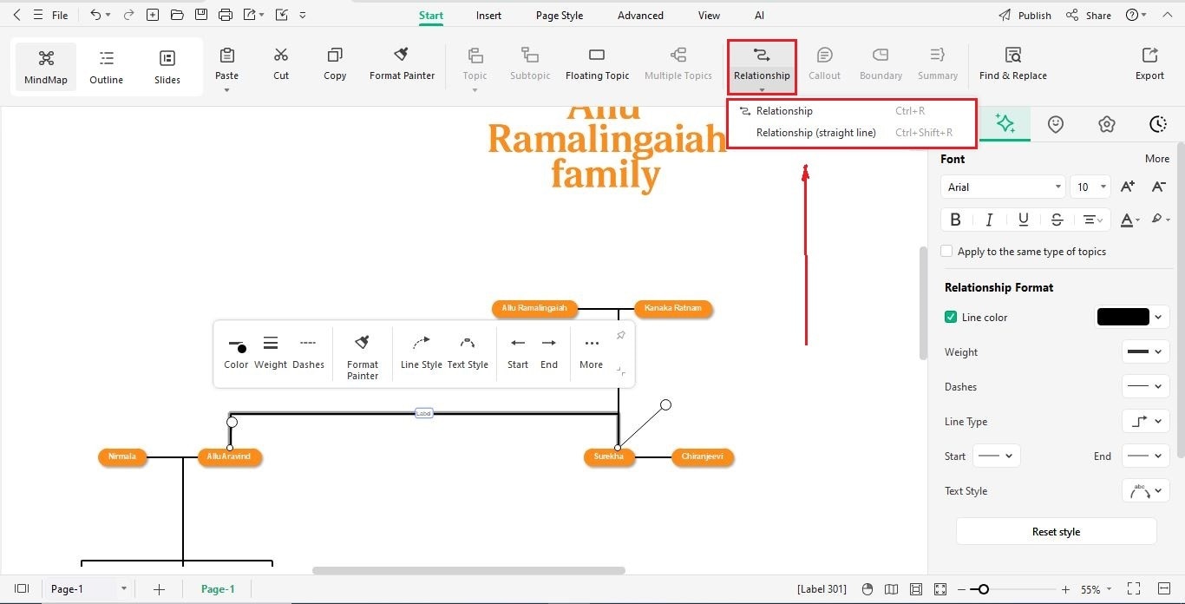Expand the Dashes style dropdown
Viewport: 1185px width, 604px height.
point(1146,386)
